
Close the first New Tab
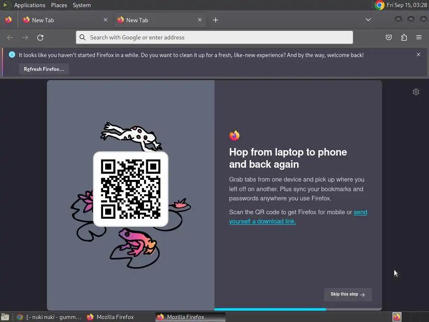106,20
